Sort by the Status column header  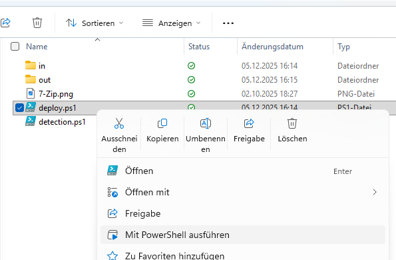pyautogui.click(x=199, y=47)
